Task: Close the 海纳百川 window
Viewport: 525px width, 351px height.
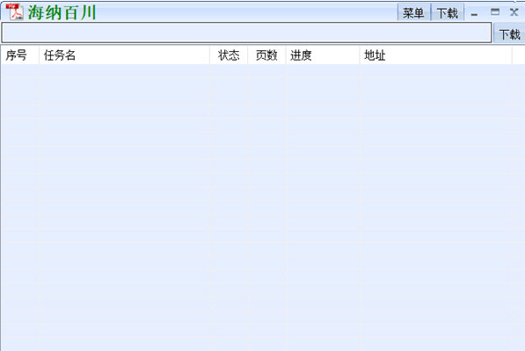Action: click(514, 12)
